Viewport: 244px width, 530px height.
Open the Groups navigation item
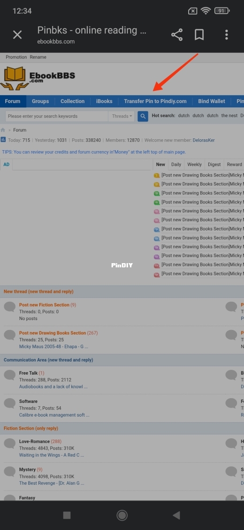(x=40, y=101)
